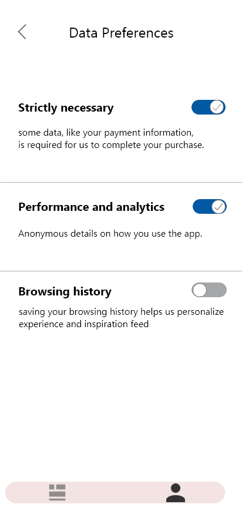
Task: Click the white knob on Browsing history switch
Action: pos(199,290)
